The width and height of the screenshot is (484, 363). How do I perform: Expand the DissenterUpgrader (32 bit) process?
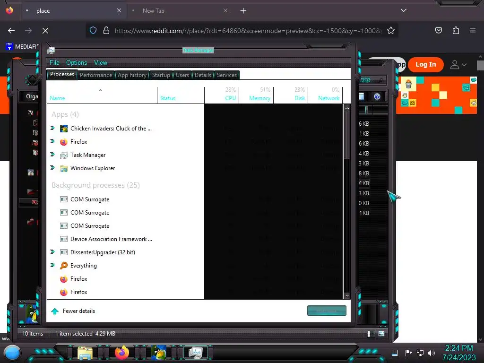click(x=52, y=252)
